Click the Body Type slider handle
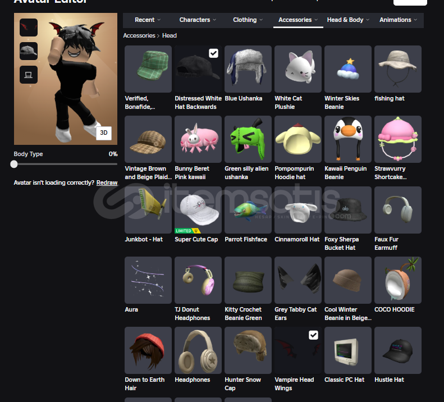 click(14, 164)
